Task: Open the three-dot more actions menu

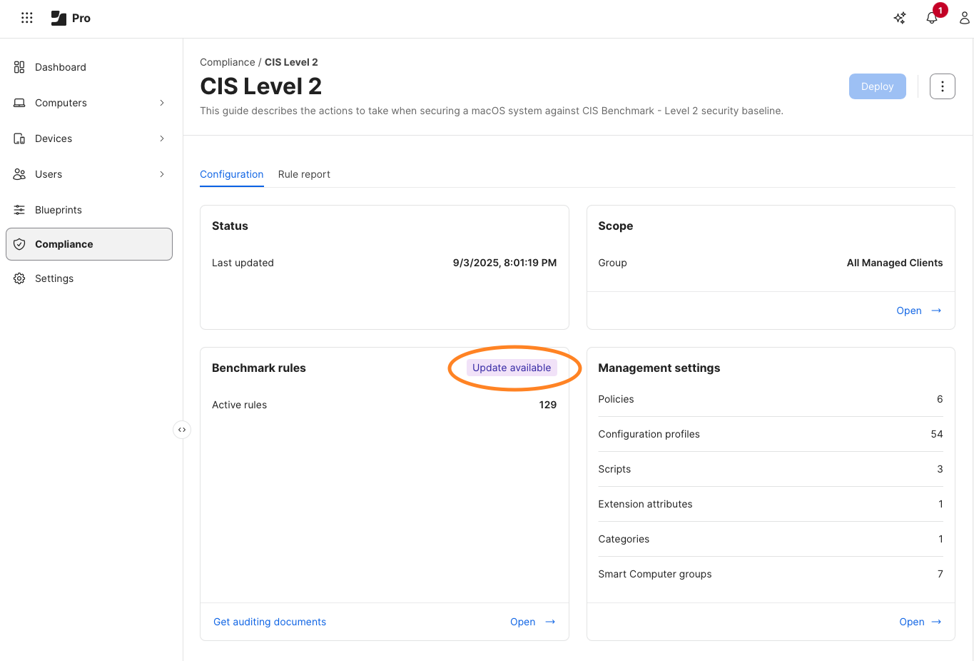Action: click(942, 86)
